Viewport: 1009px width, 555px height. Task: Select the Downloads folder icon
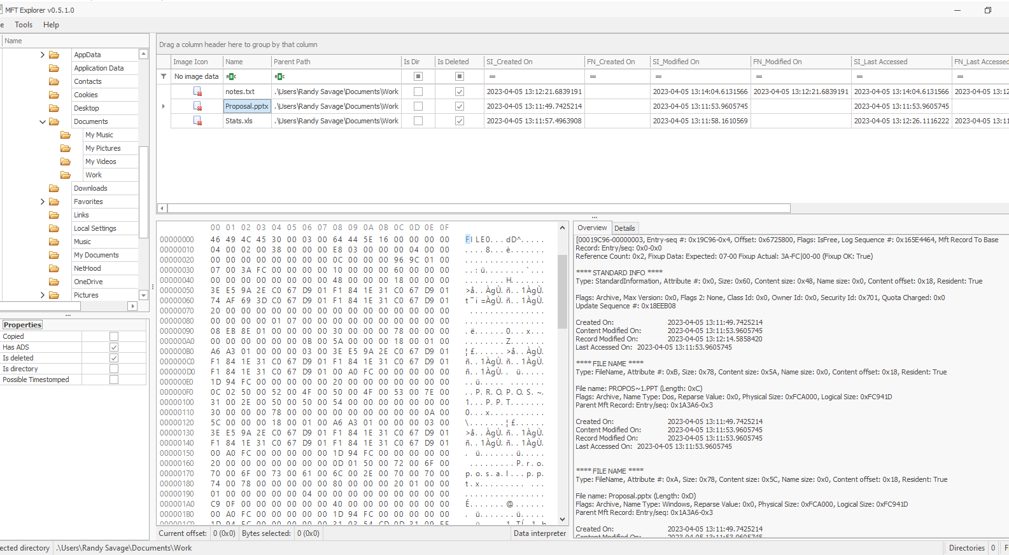click(54, 188)
